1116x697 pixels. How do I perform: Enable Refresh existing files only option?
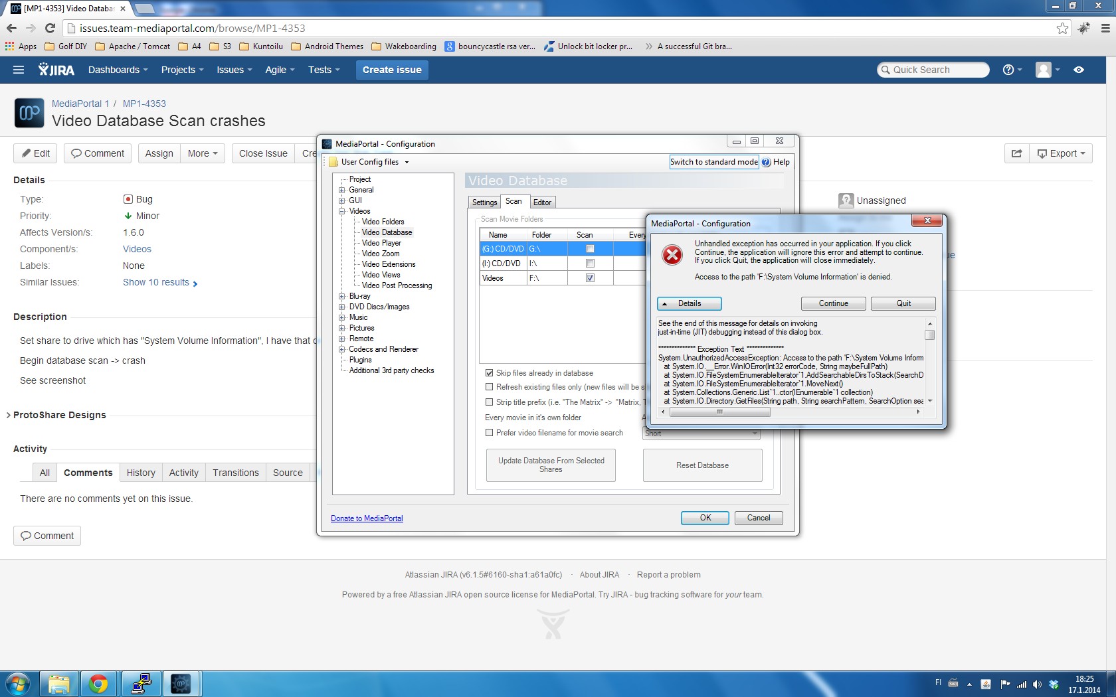pyautogui.click(x=490, y=387)
